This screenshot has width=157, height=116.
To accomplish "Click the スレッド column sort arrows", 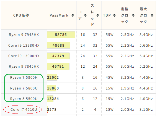I will click(x=98, y=15).
